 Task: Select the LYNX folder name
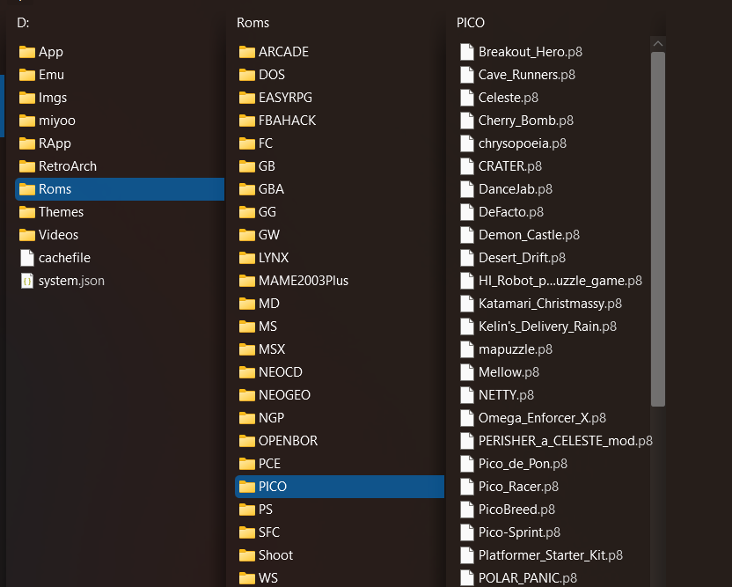(274, 258)
